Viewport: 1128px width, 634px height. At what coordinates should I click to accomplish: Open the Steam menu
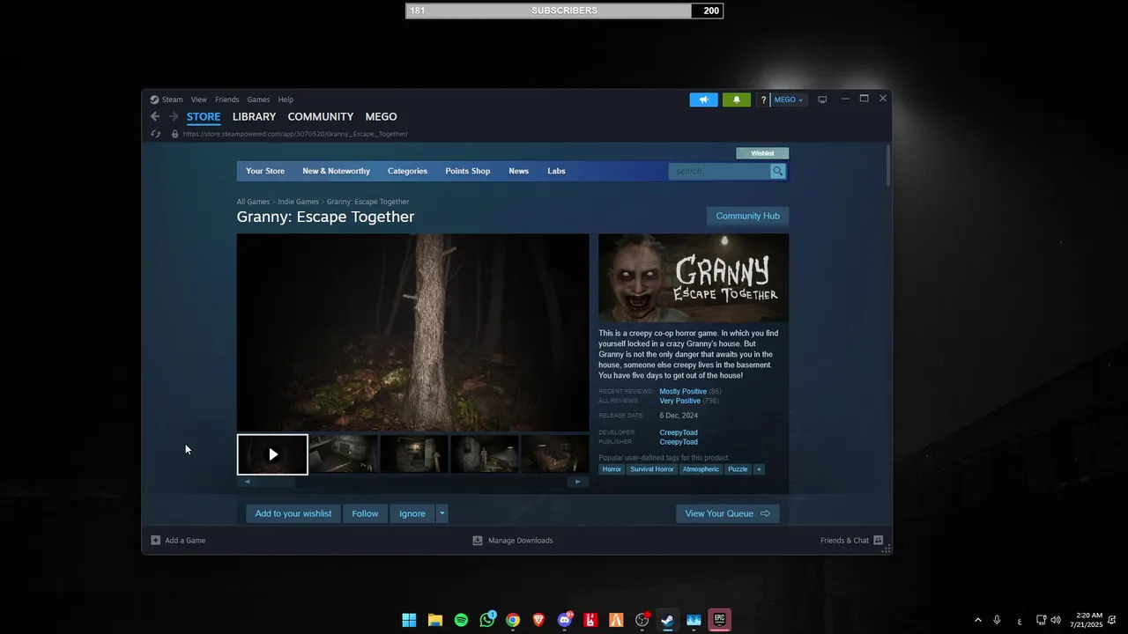[x=172, y=100]
